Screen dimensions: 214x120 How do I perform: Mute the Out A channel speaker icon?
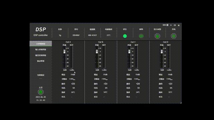[73, 84]
